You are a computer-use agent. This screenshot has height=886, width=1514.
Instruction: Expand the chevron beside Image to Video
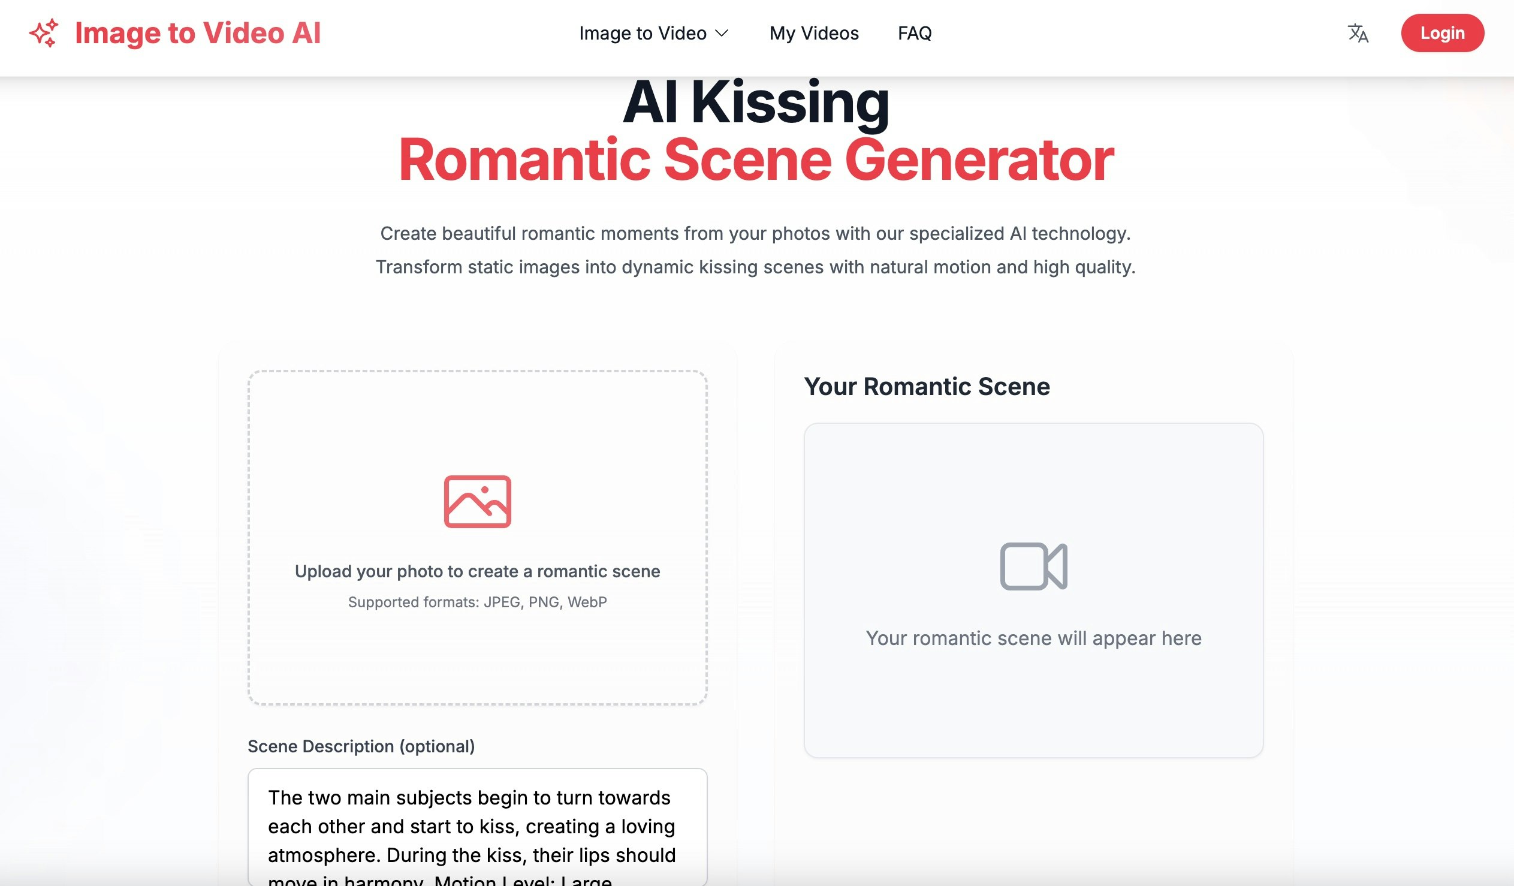pyautogui.click(x=722, y=33)
